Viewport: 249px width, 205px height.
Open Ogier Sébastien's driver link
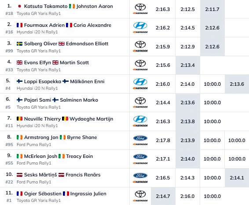tap(43, 194)
